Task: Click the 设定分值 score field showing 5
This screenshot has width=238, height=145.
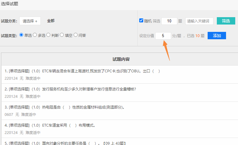Action: (163, 36)
